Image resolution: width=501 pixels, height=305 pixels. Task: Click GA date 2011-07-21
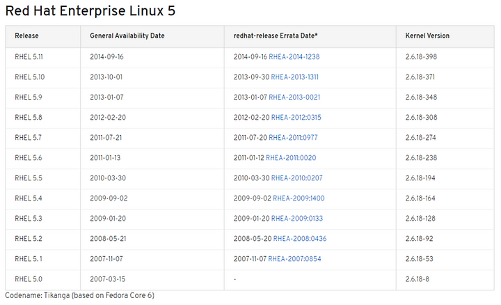(x=106, y=137)
